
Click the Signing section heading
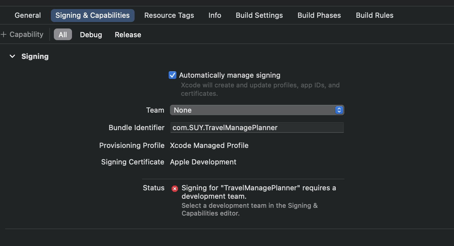35,56
